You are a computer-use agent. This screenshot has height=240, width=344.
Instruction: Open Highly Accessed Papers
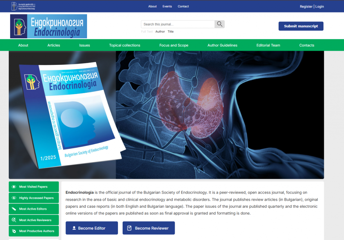pyautogui.click(x=34, y=198)
